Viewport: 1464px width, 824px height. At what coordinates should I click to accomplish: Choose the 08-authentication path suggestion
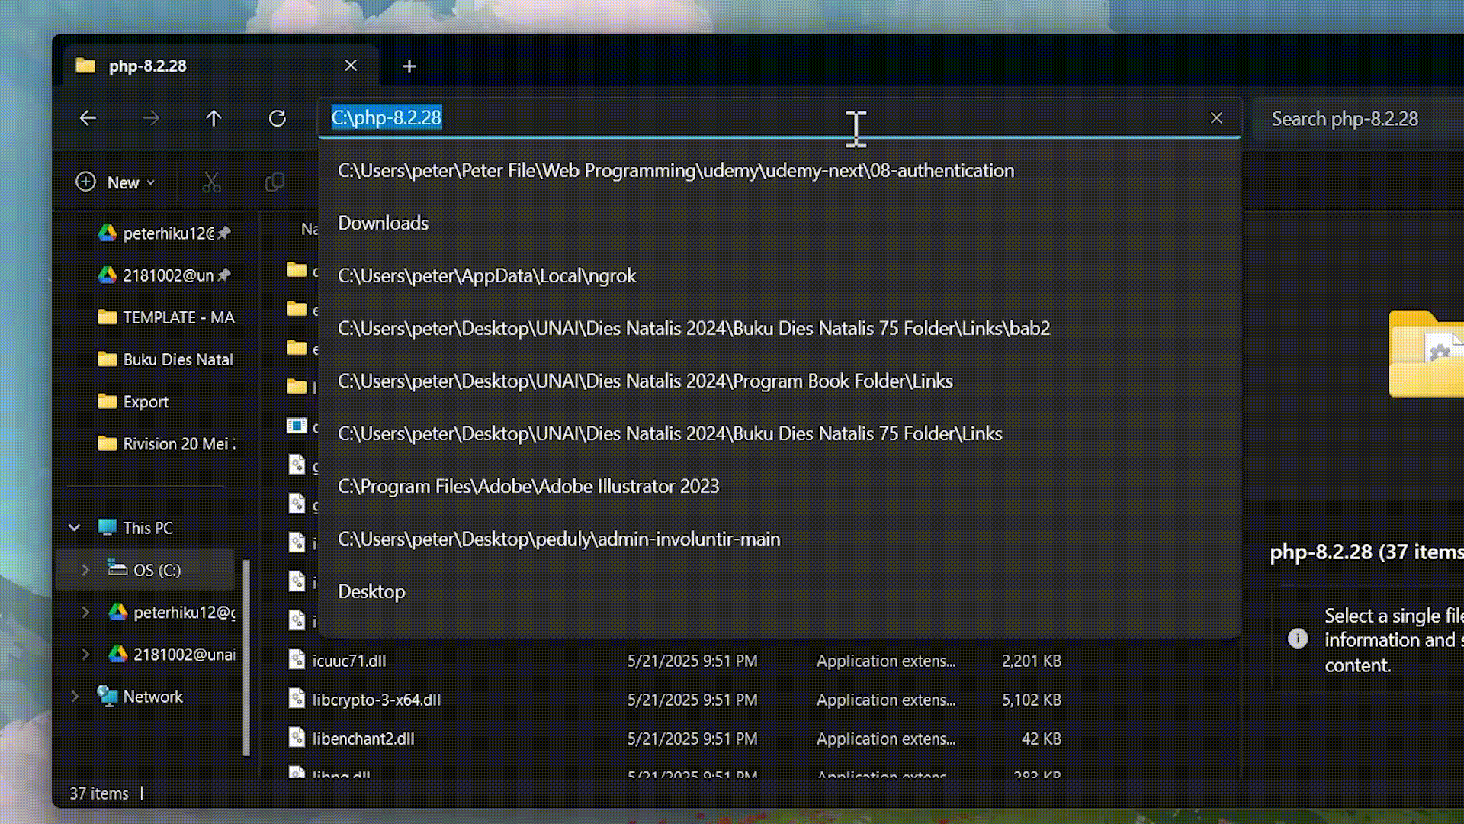[x=779, y=170]
